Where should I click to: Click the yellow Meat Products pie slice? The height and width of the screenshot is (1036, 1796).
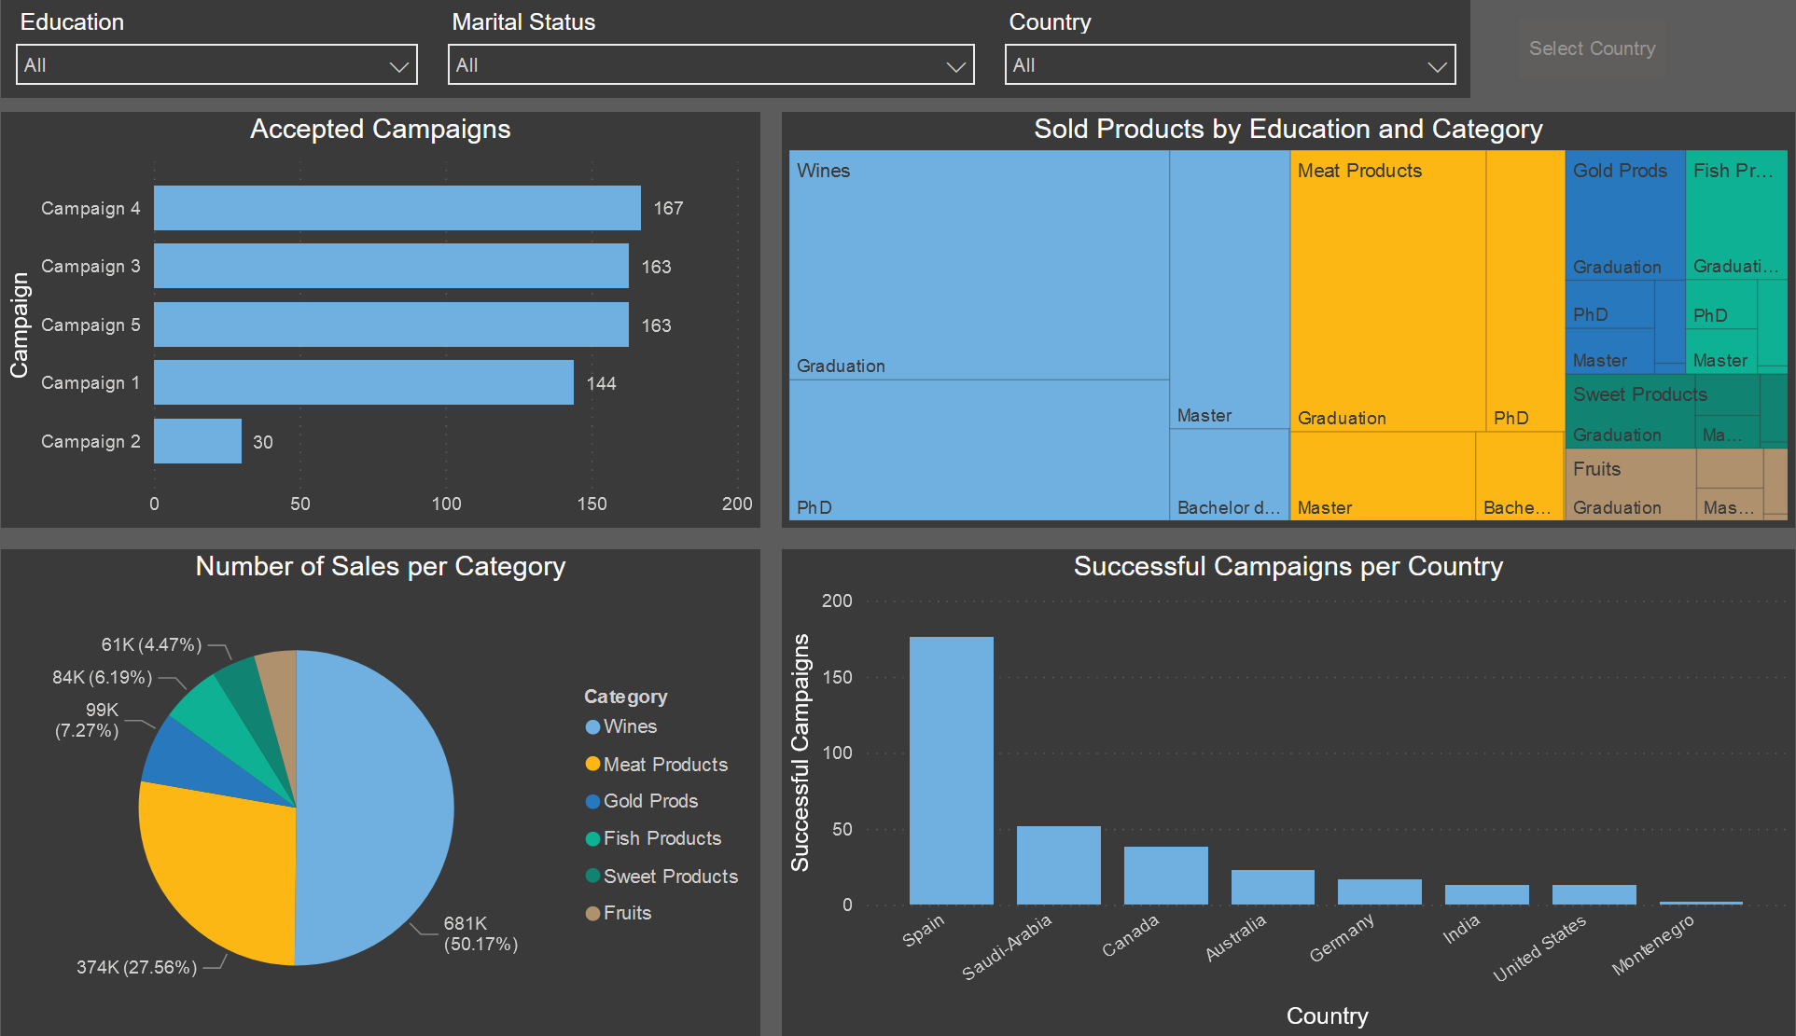pyautogui.click(x=219, y=872)
